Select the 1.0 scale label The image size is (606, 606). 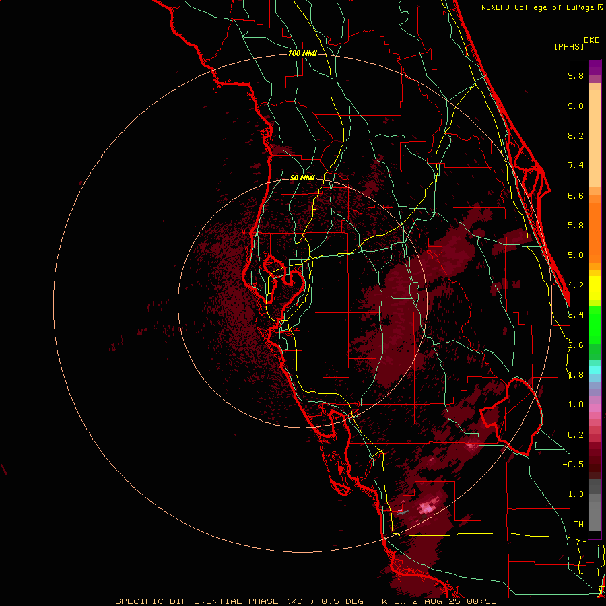576,405
